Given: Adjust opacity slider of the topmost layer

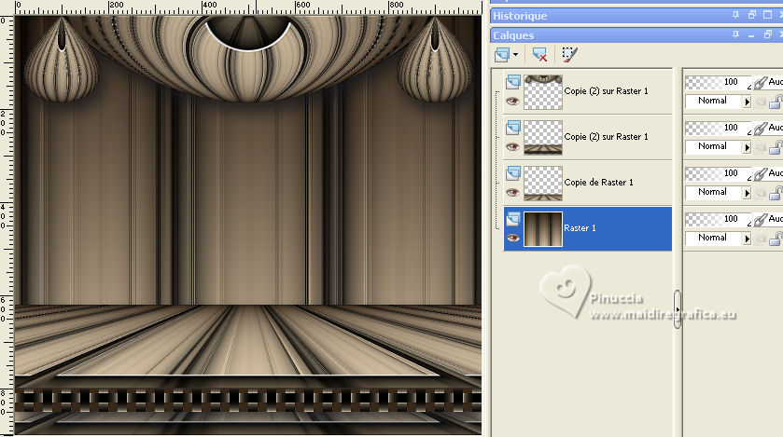Looking at the screenshot, I should tap(718, 82).
